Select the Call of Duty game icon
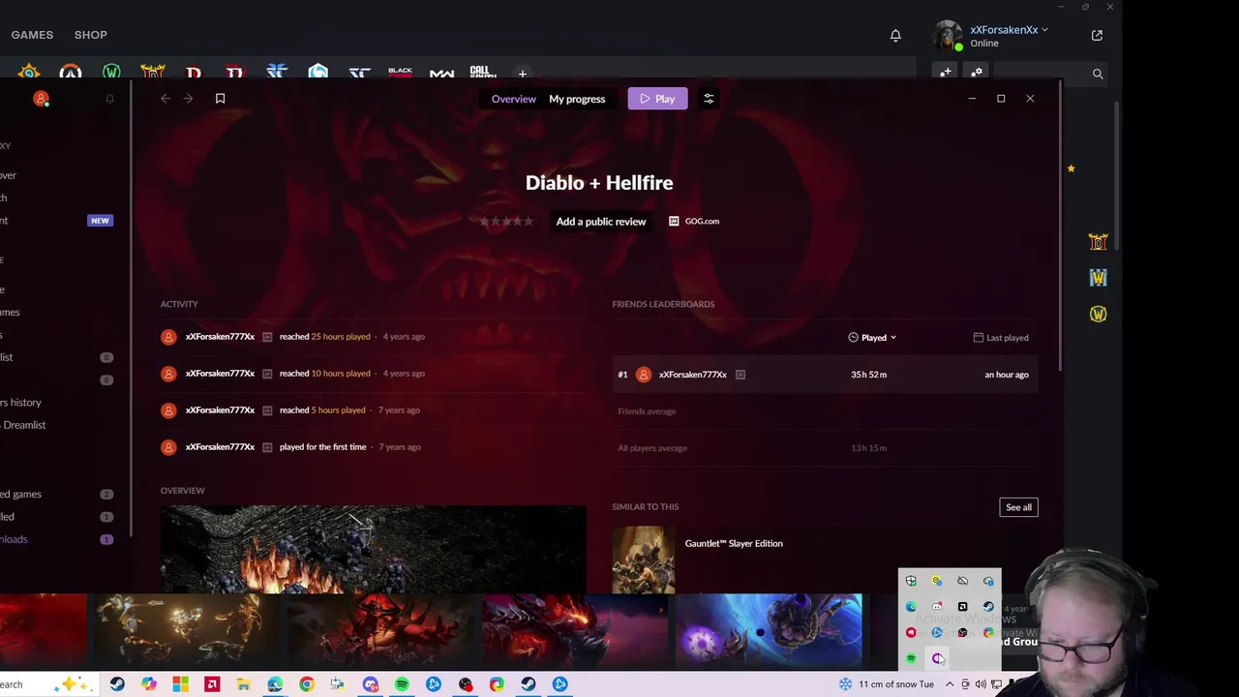The height and width of the screenshot is (697, 1239). (x=482, y=73)
